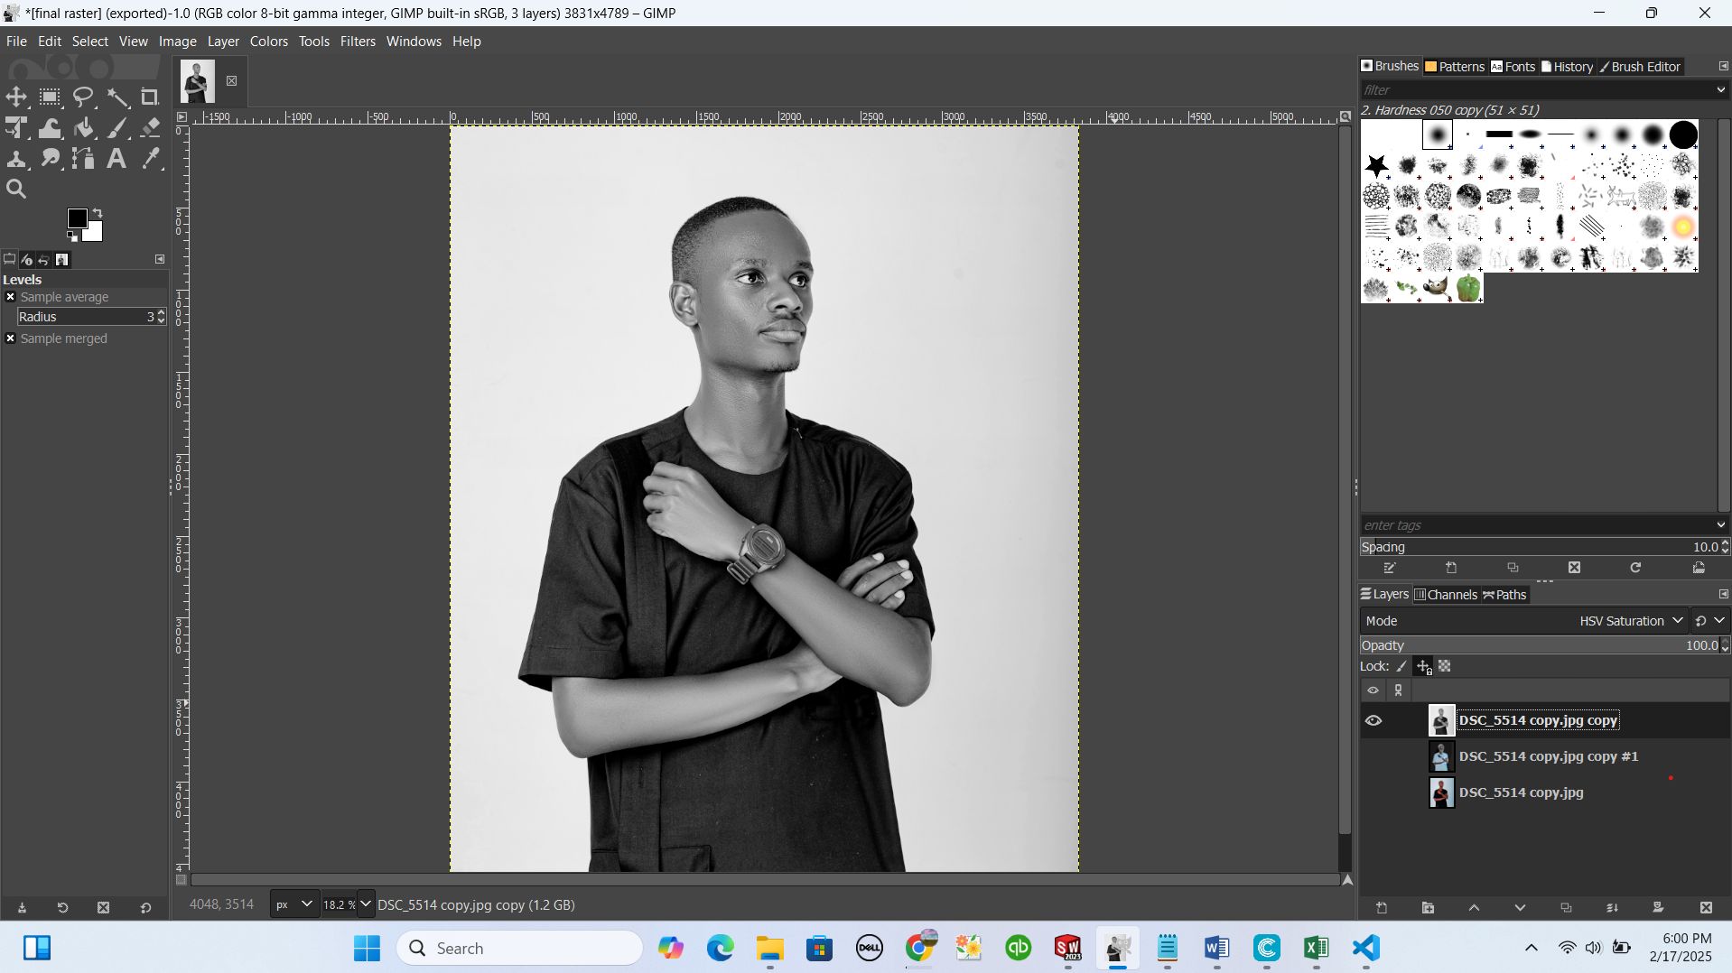Viewport: 1732px width, 973px height.
Task: Open the enter tags dropdown
Action: [x=1720, y=525]
